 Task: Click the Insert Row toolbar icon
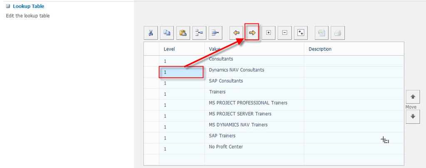click(199, 33)
